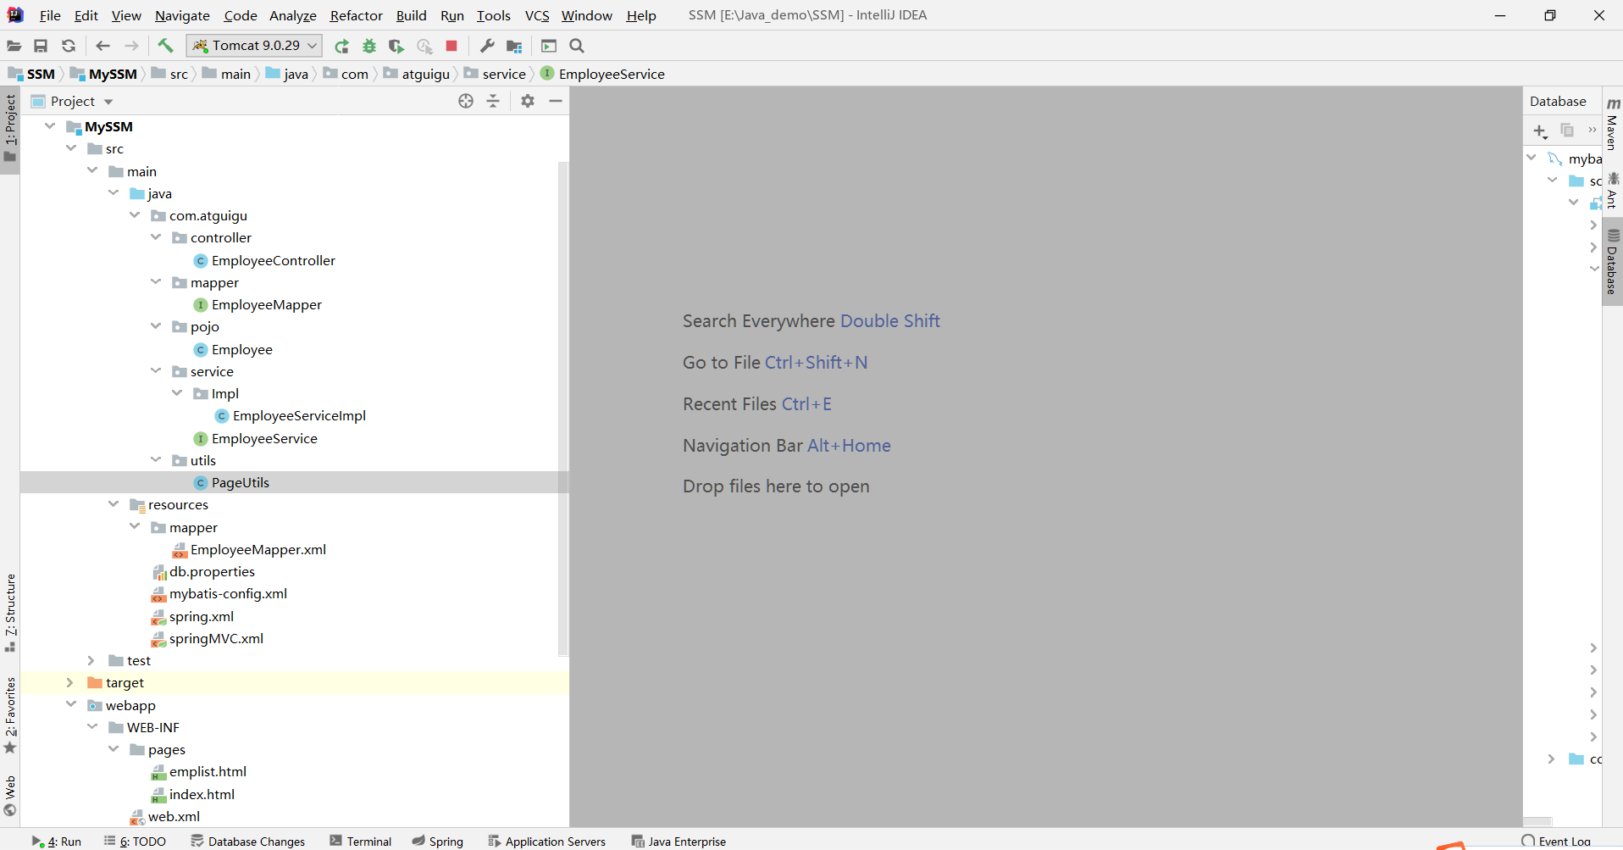Show more Database toolbar actions chevrons
This screenshot has height=850, width=1623.
pyautogui.click(x=1592, y=131)
